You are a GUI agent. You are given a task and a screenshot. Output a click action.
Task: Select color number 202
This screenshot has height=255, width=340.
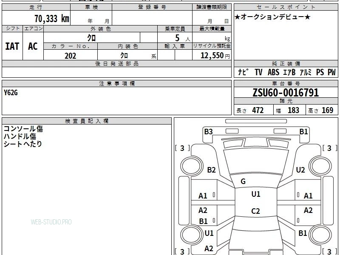[71, 56]
